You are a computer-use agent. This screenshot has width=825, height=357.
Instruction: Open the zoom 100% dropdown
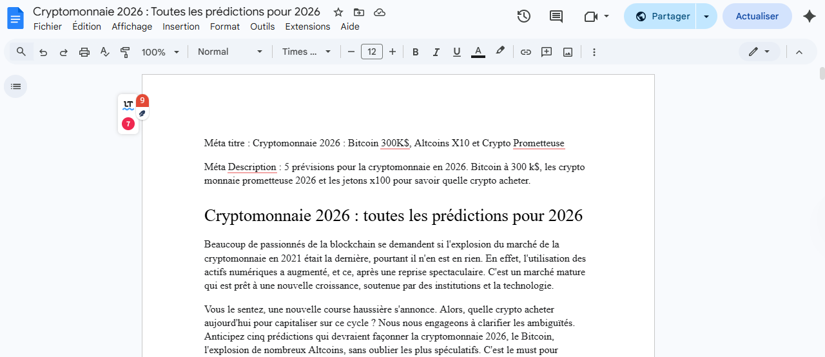coord(160,52)
